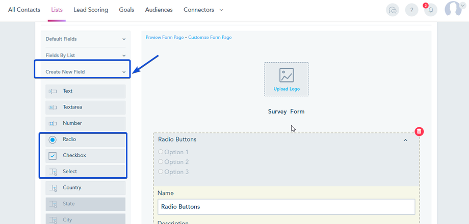Image resolution: width=469 pixels, height=224 pixels.
Task: Switch to the Lead Scoring tab
Action: (91, 10)
